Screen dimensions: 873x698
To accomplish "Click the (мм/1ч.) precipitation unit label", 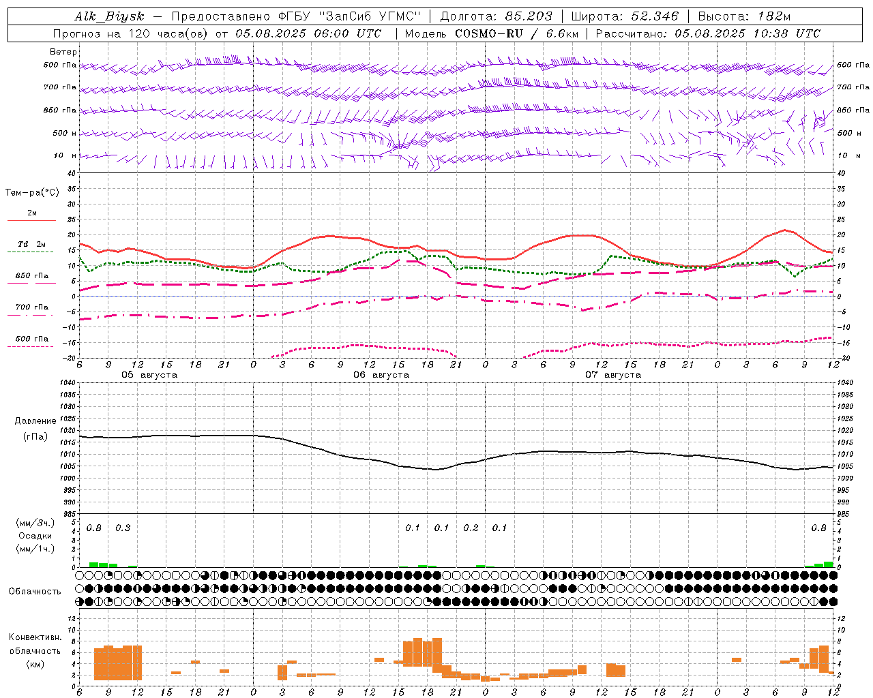I will click(35, 549).
